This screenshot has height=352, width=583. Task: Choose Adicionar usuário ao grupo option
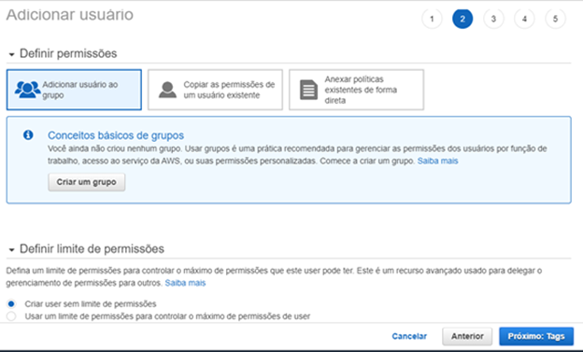coord(74,90)
